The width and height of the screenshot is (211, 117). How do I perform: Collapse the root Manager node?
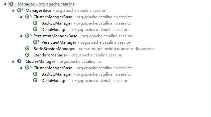5,4
